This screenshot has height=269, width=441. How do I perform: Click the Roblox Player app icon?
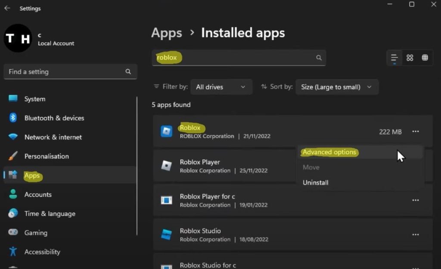167,166
